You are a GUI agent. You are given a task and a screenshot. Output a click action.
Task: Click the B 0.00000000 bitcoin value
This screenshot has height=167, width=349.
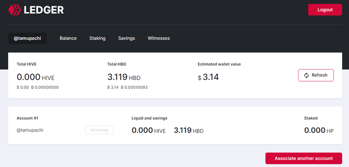coord(45,88)
